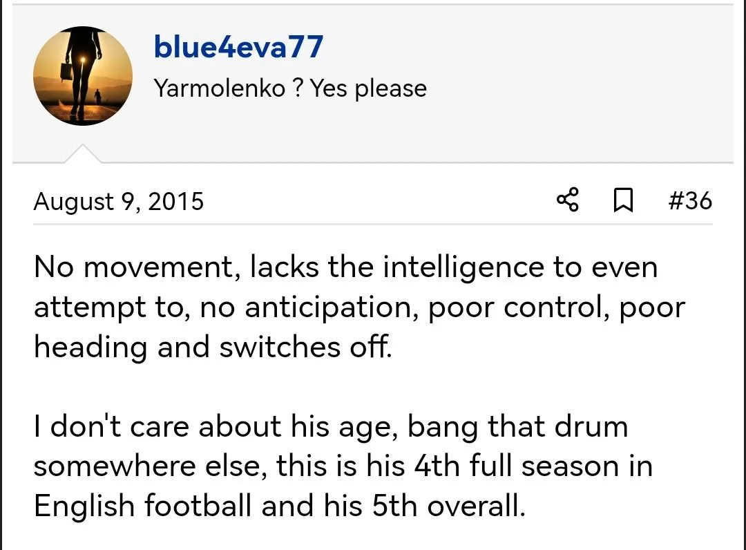746x550 pixels.
Task: Click the phrase 'I don't care' in the post
Action: [x=112, y=426]
